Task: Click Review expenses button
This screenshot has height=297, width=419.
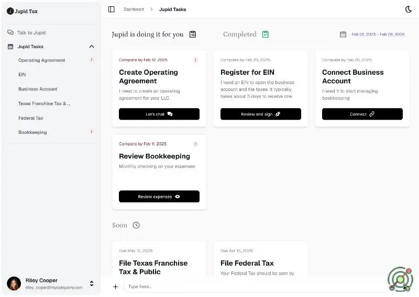Action: [x=159, y=197]
